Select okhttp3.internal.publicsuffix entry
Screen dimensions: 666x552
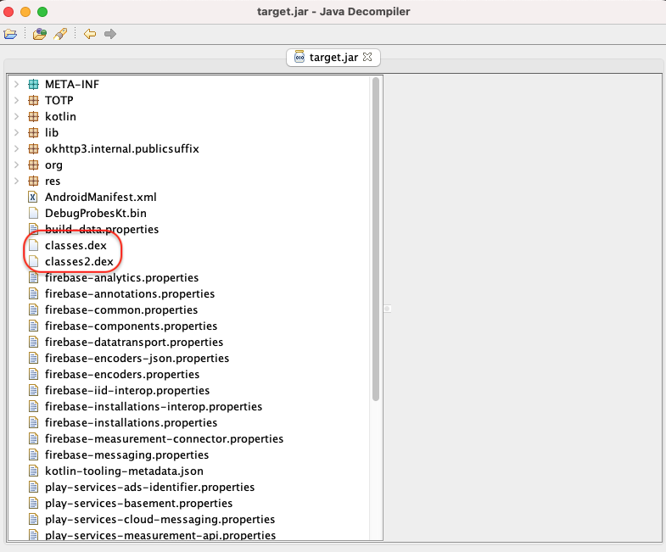tap(122, 148)
